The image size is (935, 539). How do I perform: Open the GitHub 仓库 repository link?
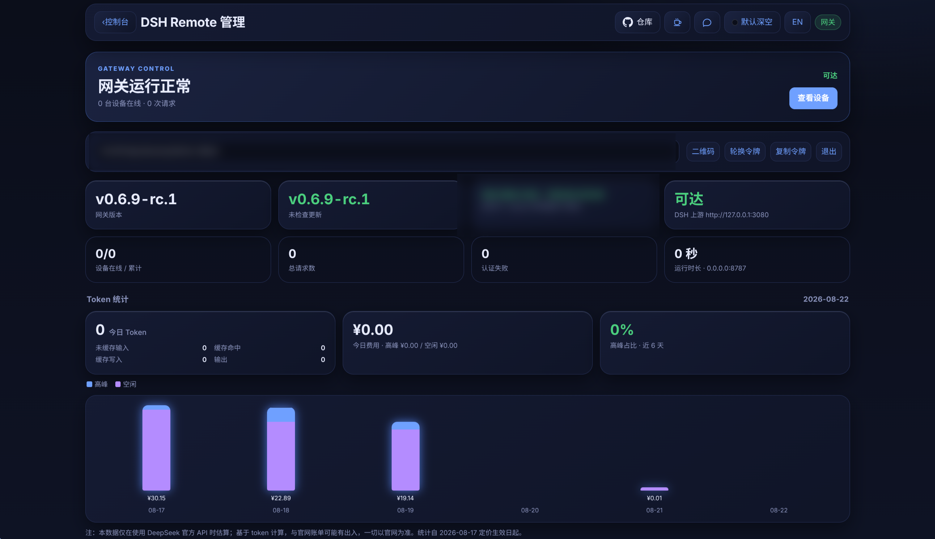637,22
